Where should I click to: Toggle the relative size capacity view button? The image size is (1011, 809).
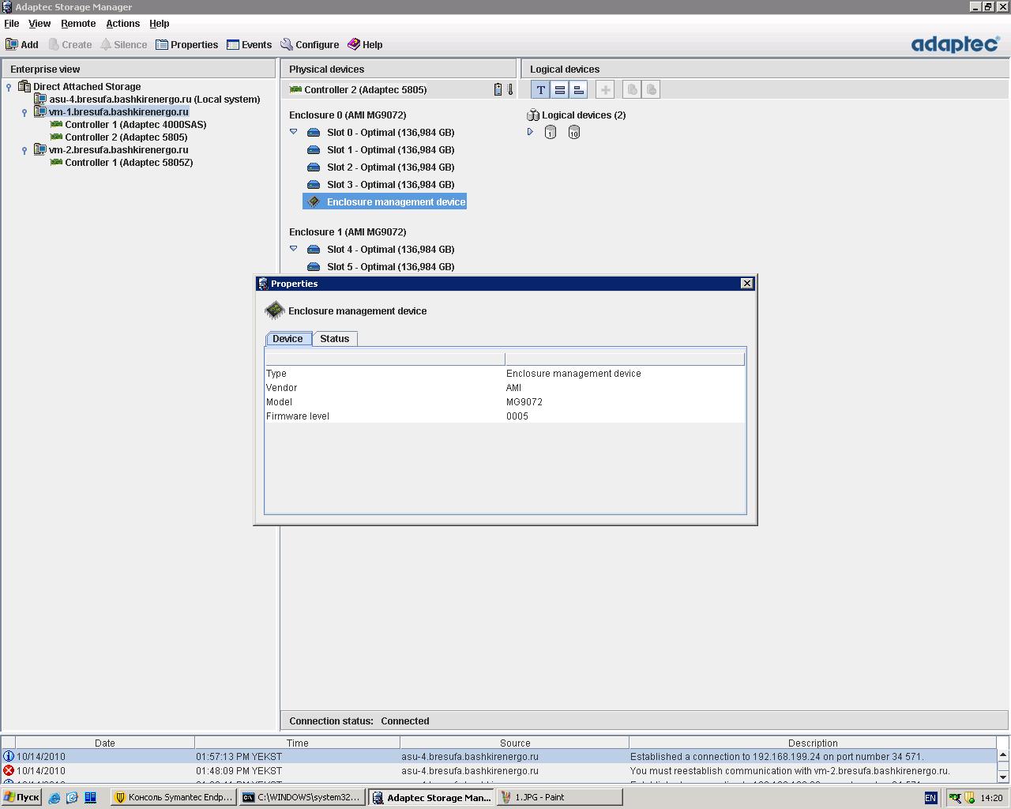pyautogui.click(x=578, y=90)
